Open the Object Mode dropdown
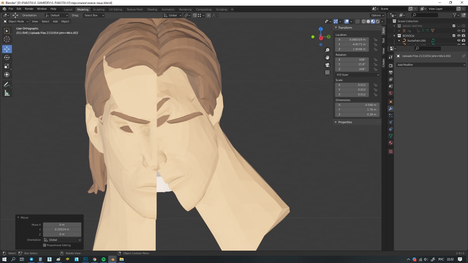This screenshot has width=468, height=263. click(x=16, y=21)
